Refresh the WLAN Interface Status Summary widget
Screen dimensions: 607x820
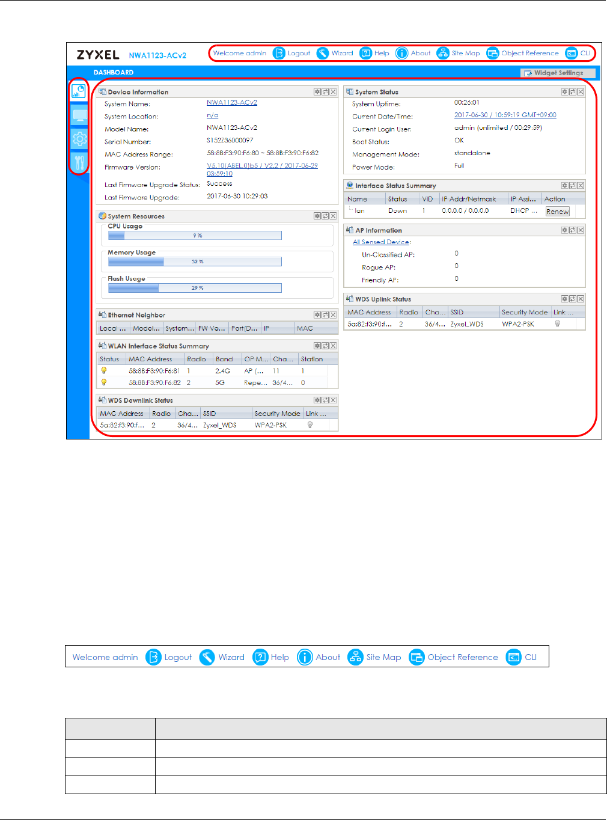pos(325,346)
